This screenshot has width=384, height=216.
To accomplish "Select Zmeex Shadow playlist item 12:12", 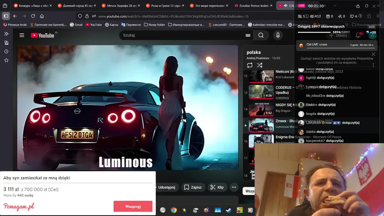I will [261, 125].
